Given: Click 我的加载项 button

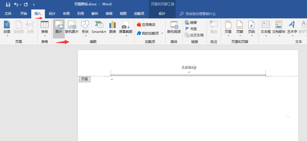Looking at the screenshot, I should click(148, 33).
